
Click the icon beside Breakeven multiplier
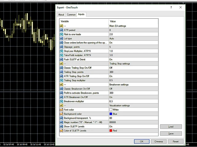click(61, 101)
